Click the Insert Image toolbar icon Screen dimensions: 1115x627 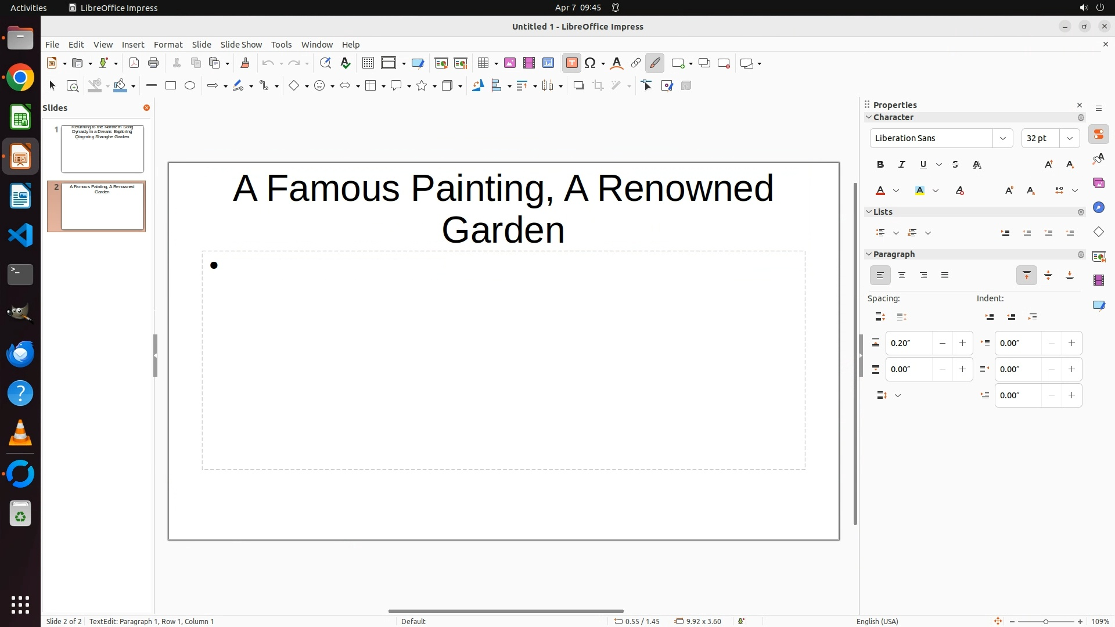click(510, 63)
